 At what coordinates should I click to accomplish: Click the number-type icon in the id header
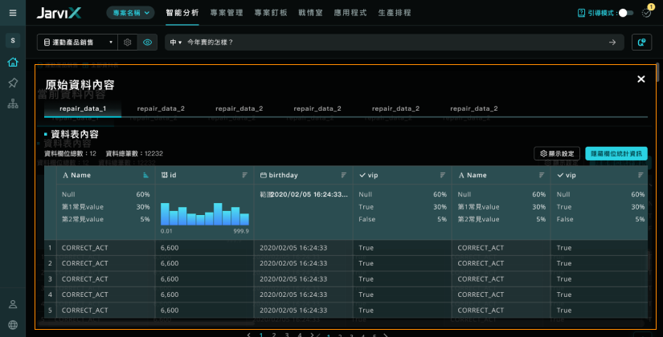[164, 175]
